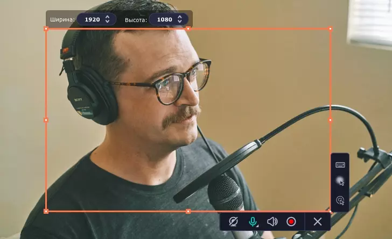Click the right-middle capture frame handle
Image resolution: width=392 pixels, height=239 pixels.
click(330, 120)
